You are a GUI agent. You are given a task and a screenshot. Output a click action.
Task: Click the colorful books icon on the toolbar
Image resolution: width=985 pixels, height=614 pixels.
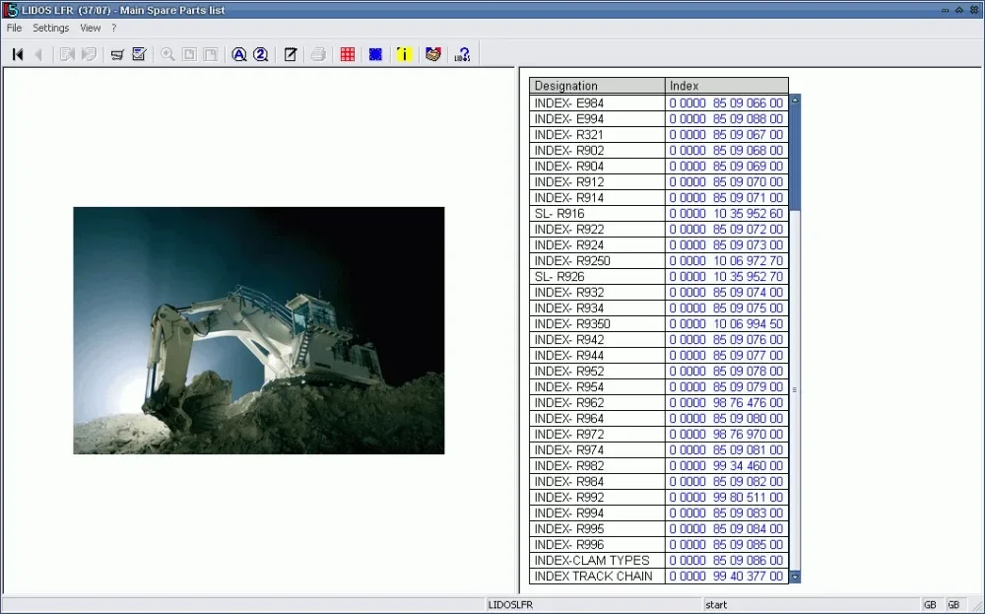[433, 54]
